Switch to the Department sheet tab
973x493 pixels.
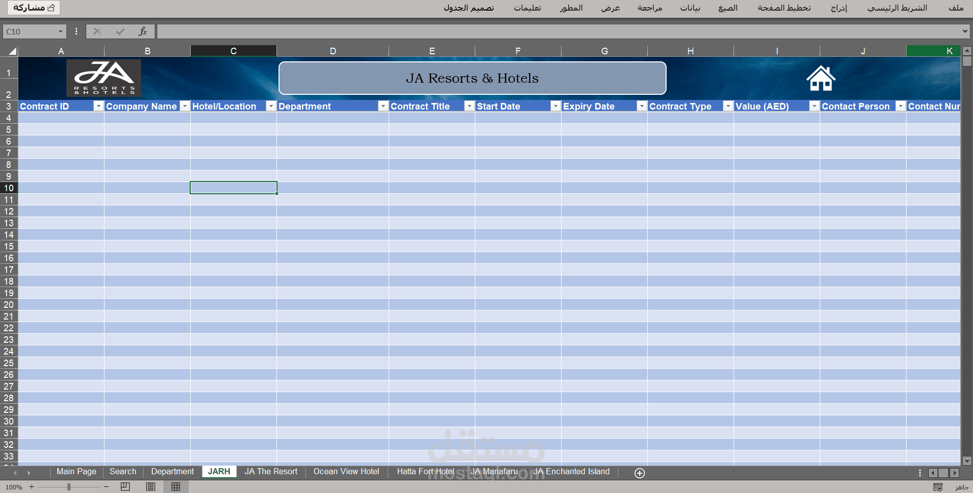pos(172,472)
